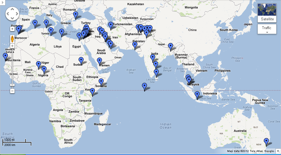Viewport: 281px width, 155px height.
Task: Click the pan down arrow on the navigation wheel
Action: [x=12, y=18]
